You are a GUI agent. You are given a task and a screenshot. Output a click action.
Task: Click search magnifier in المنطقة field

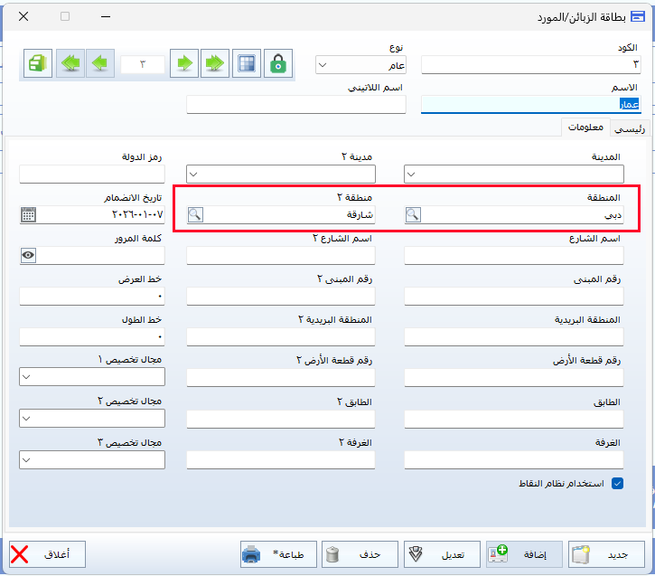coord(413,215)
